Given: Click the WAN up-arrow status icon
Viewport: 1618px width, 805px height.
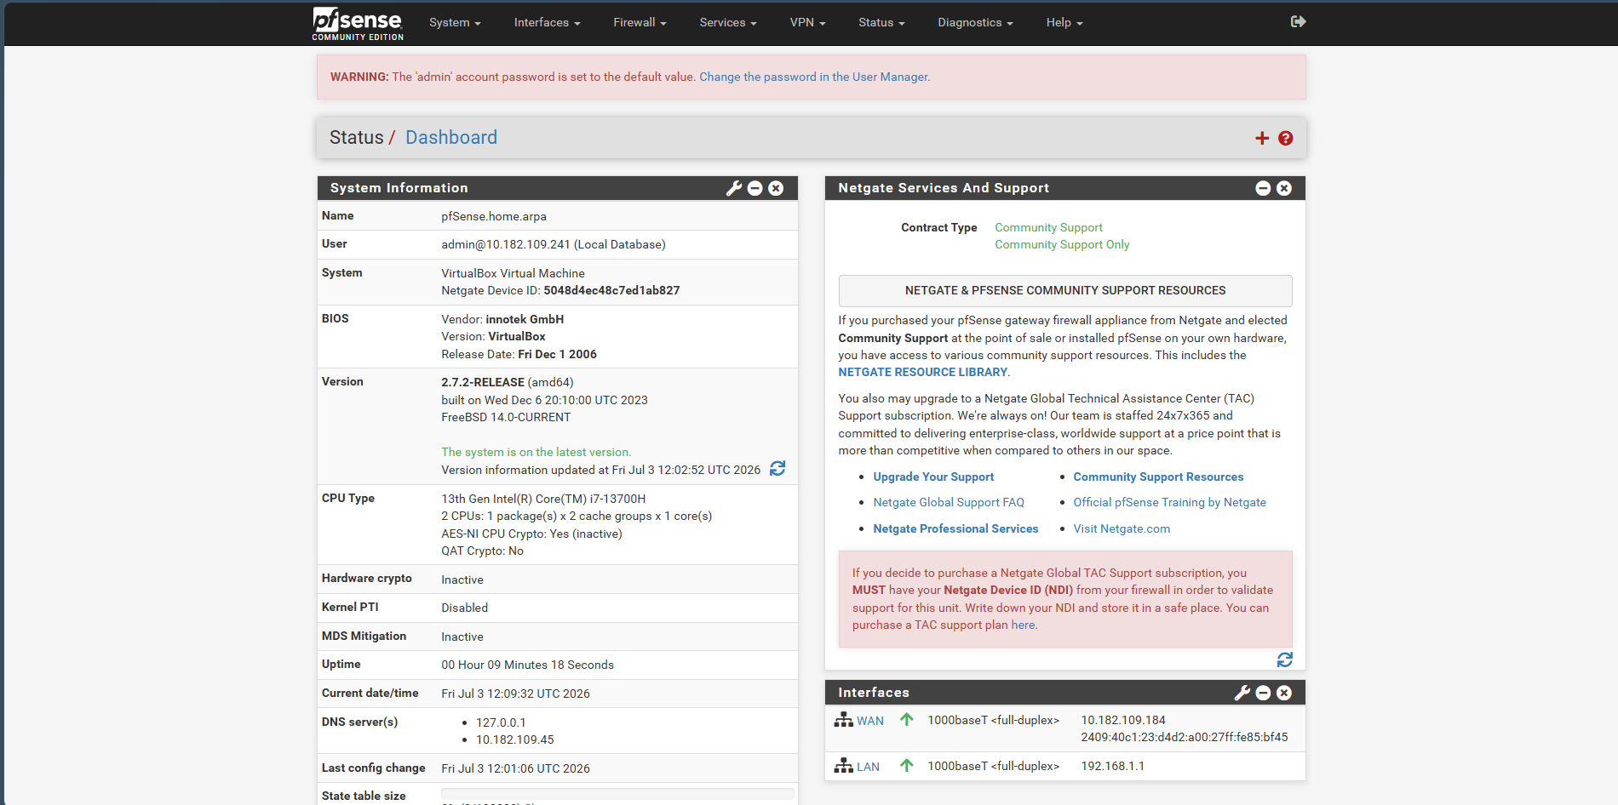Looking at the screenshot, I should (907, 720).
